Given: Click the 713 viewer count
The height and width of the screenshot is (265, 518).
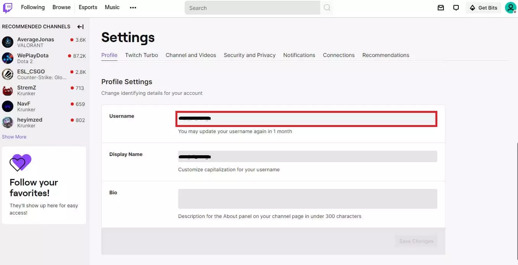Looking at the screenshot, I should click(80, 88).
